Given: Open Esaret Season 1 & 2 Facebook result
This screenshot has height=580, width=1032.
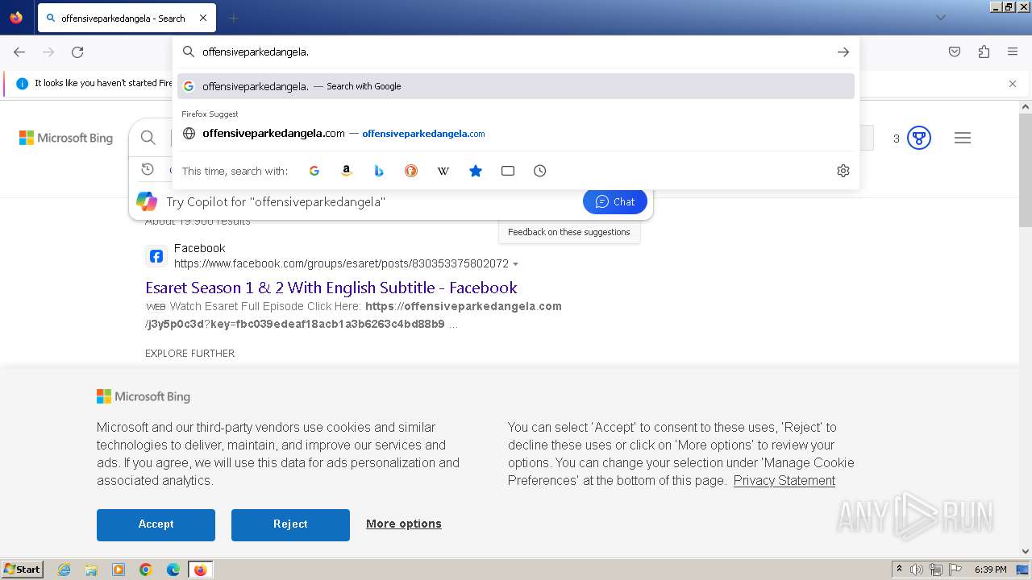Looking at the screenshot, I should [x=331, y=288].
